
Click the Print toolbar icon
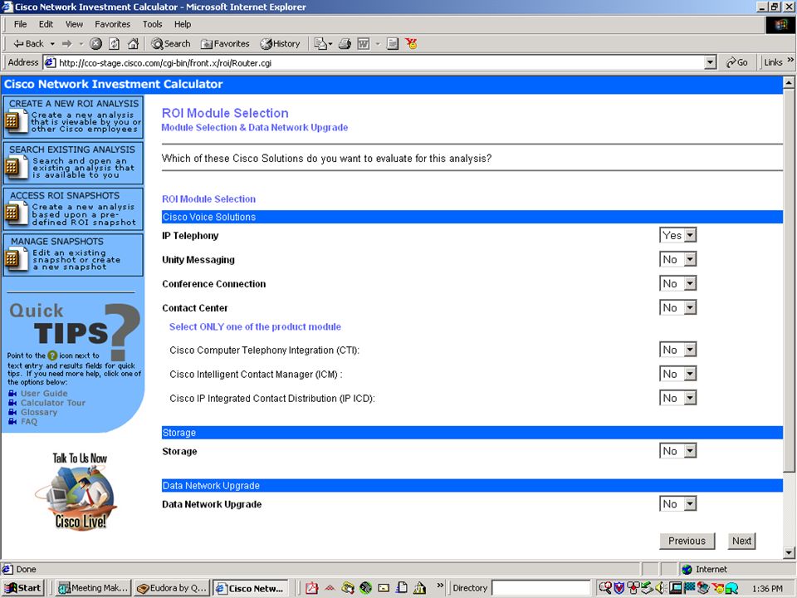(x=345, y=44)
